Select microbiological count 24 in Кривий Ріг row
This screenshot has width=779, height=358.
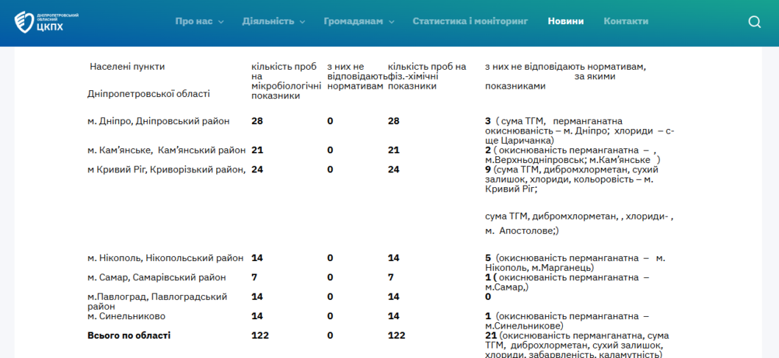pyautogui.click(x=257, y=169)
